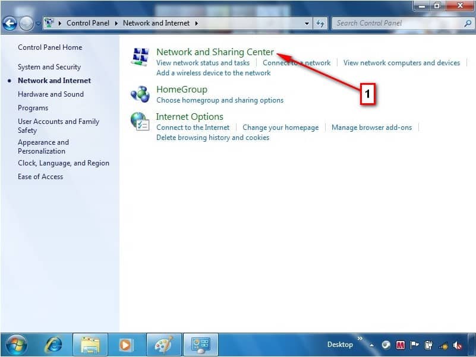Open Paint from the taskbar

click(x=164, y=345)
